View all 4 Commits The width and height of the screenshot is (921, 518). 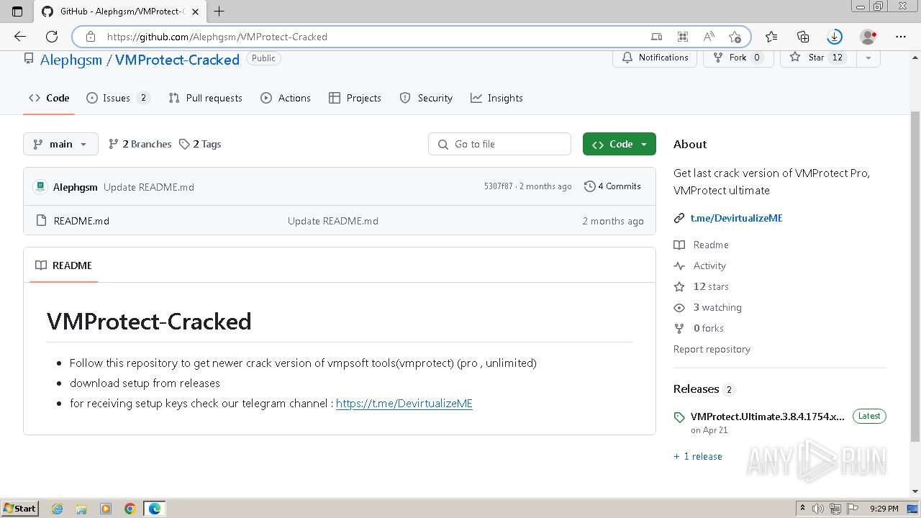click(612, 186)
